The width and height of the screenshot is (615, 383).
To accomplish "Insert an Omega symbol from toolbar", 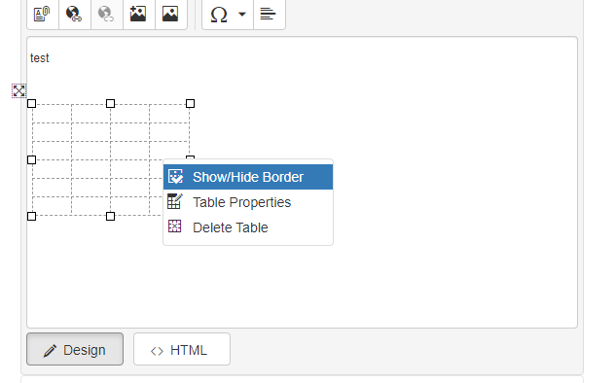I will (219, 15).
